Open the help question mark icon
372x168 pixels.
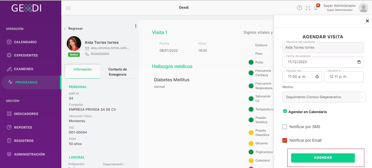pyautogui.click(x=299, y=8)
